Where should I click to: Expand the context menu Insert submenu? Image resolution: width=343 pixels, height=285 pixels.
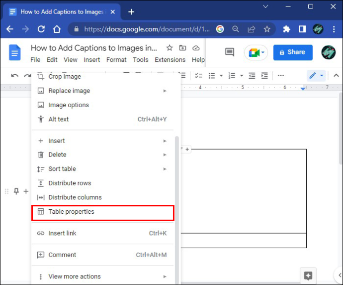click(102, 141)
